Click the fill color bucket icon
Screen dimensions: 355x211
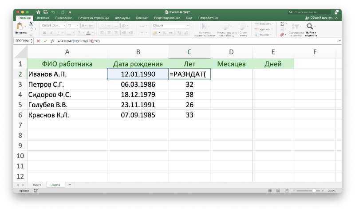coord(79,33)
